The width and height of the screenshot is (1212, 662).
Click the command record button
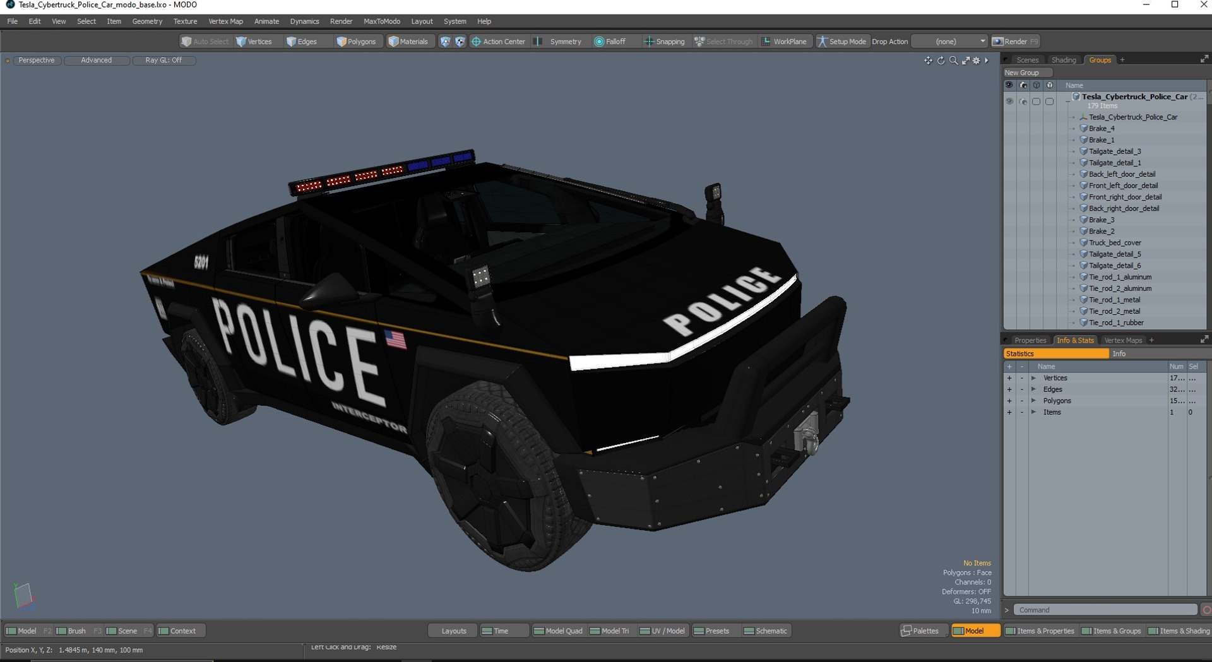tap(1206, 610)
